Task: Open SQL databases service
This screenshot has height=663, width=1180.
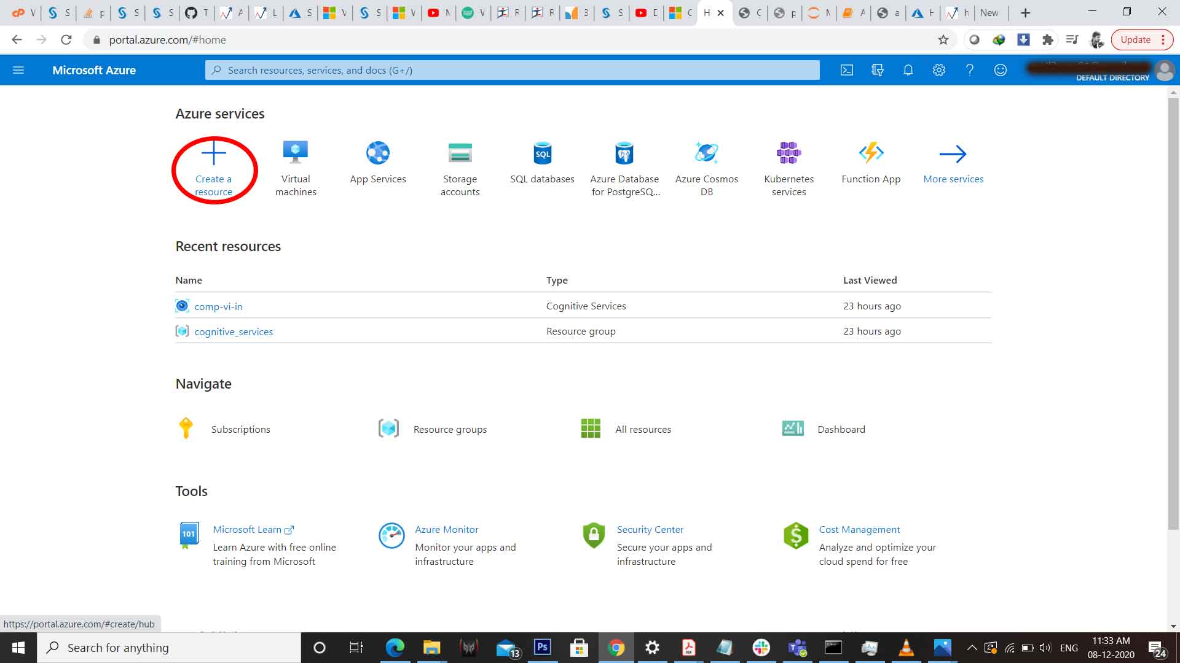Action: click(542, 162)
